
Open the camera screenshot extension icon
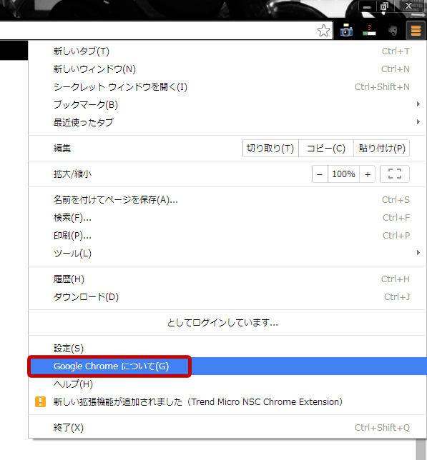[346, 30]
